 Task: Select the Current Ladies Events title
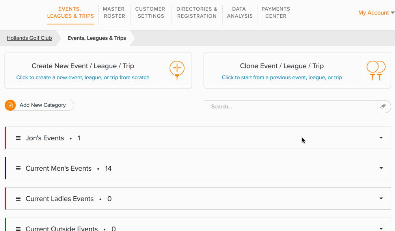click(60, 199)
